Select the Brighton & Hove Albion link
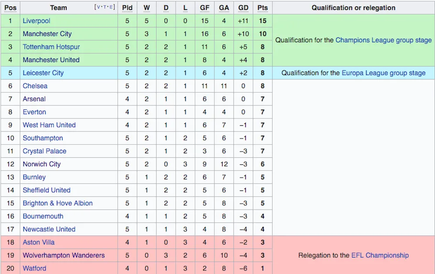The image size is (435, 274). pos(58,203)
